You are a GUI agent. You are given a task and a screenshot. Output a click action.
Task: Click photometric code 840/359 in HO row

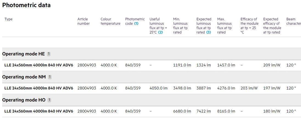pos(133,111)
